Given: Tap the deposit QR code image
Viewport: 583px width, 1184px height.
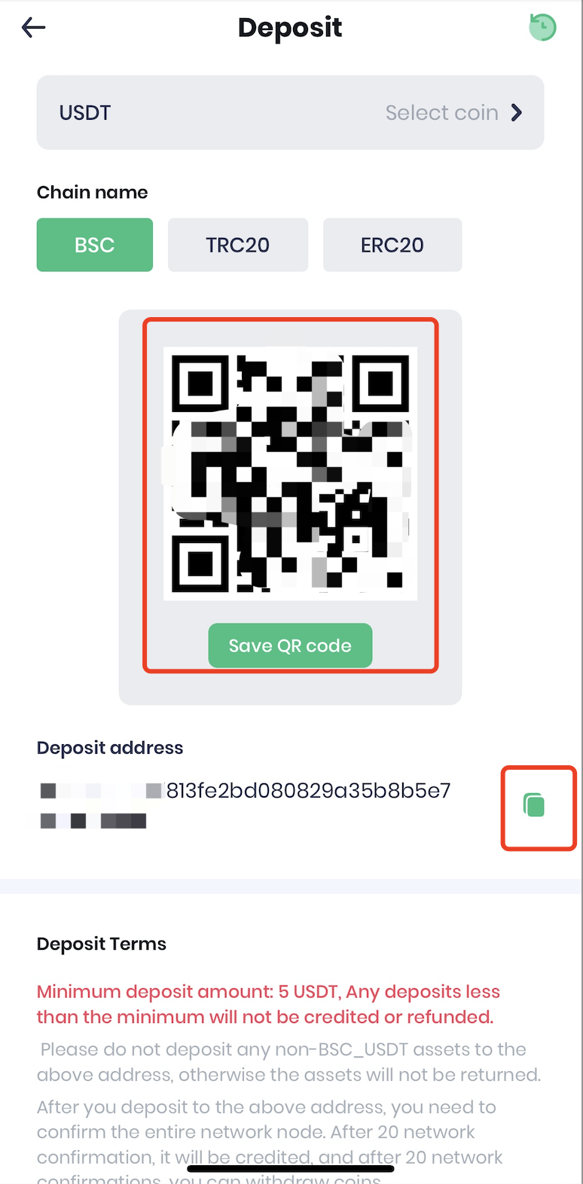Looking at the screenshot, I should point(290,473).
